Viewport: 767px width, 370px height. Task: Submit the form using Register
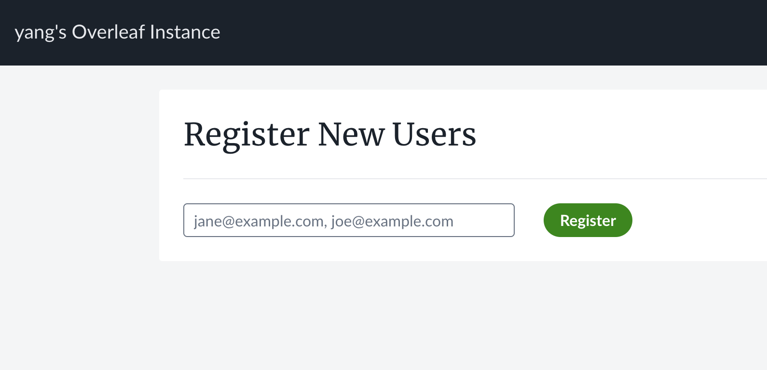(588, 220)
